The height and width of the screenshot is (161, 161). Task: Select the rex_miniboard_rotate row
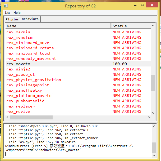pos(78,48)
